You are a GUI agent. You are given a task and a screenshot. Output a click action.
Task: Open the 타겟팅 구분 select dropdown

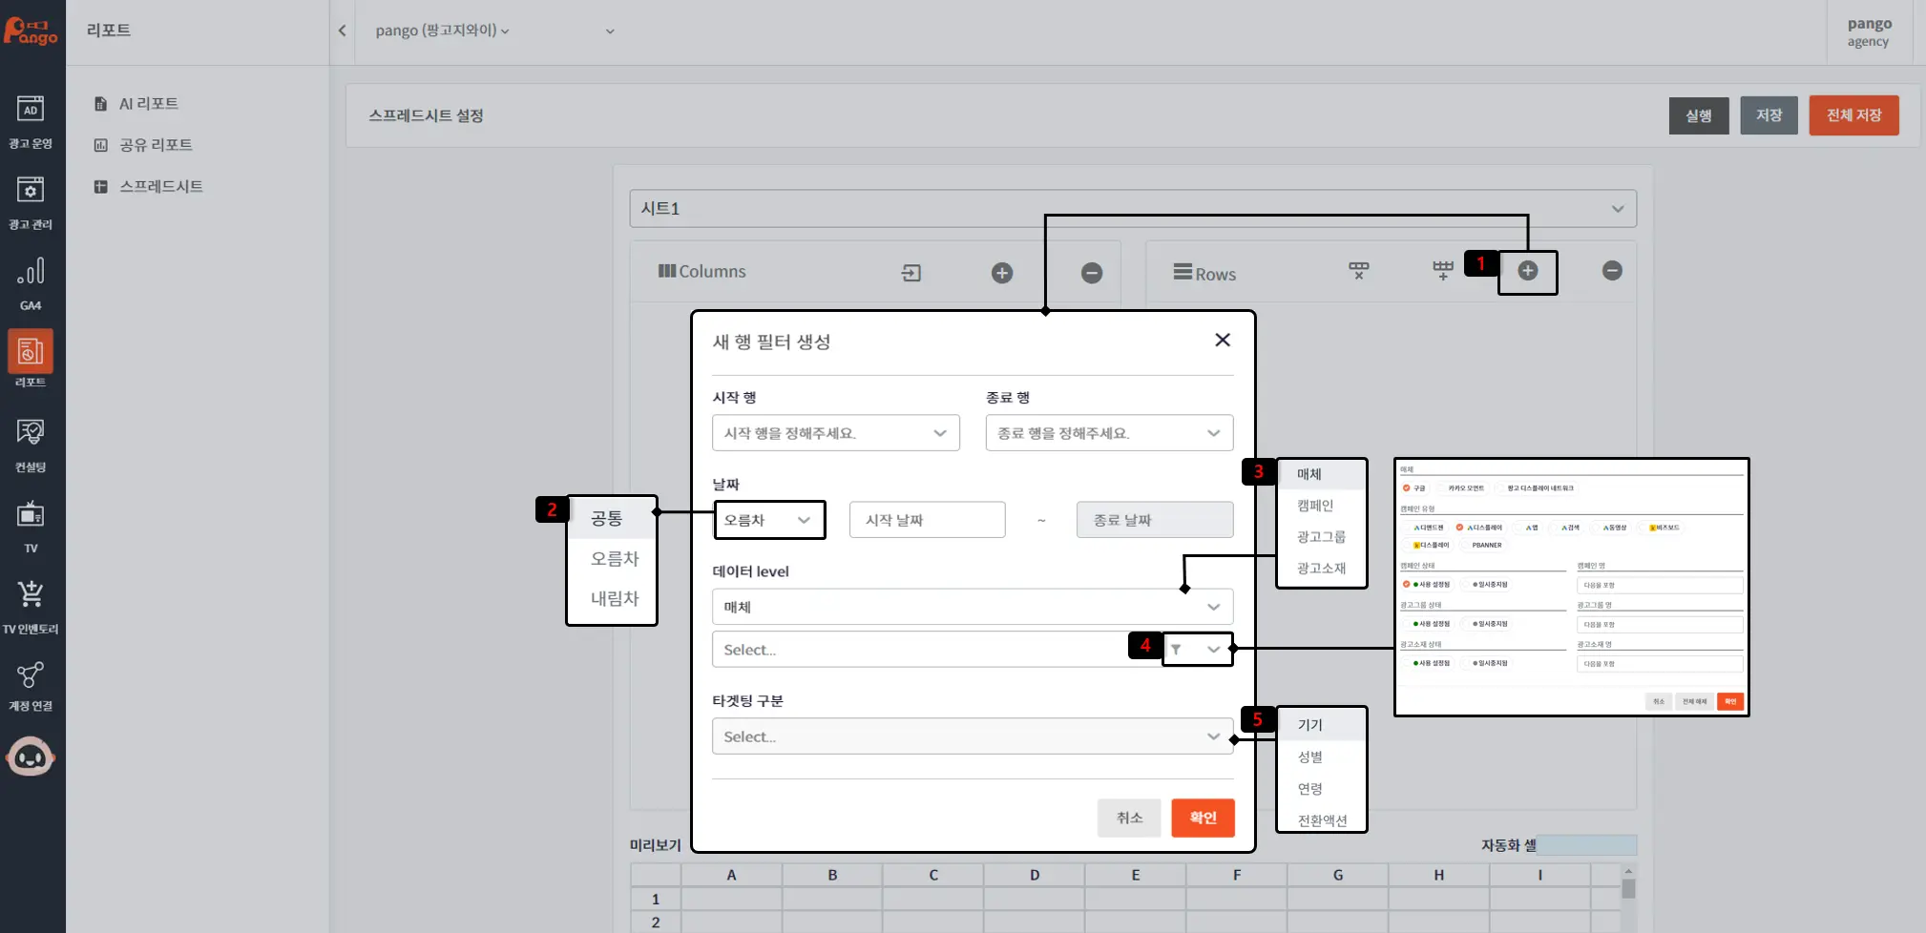[x=972, y=736]
